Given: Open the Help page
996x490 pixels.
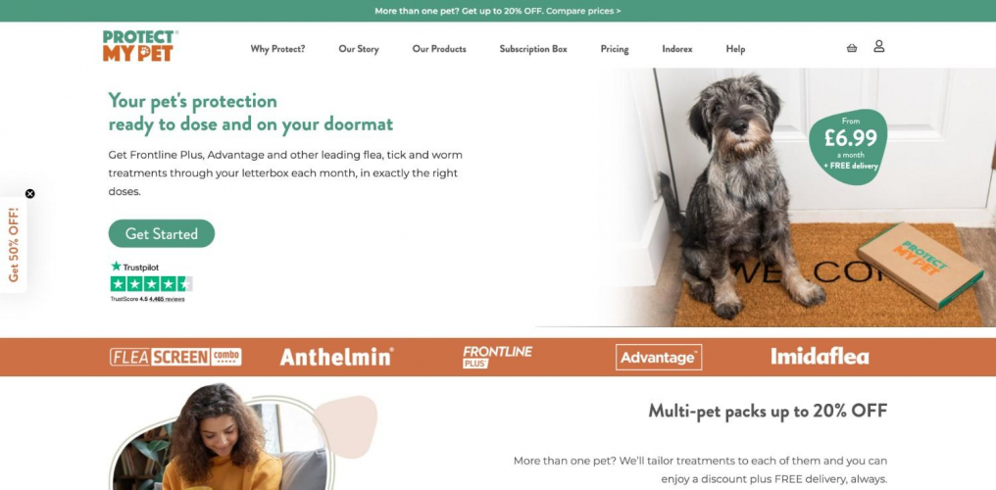Looking at the screenshot, I should (735, 49).
